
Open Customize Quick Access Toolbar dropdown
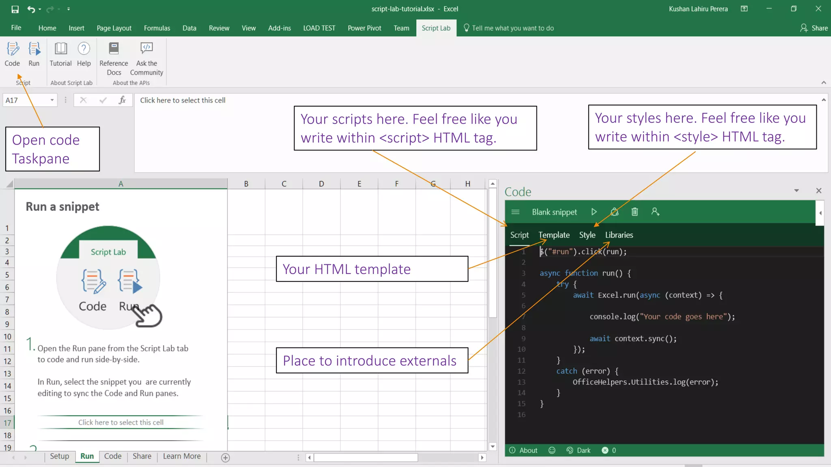click(x=69, y=9)
